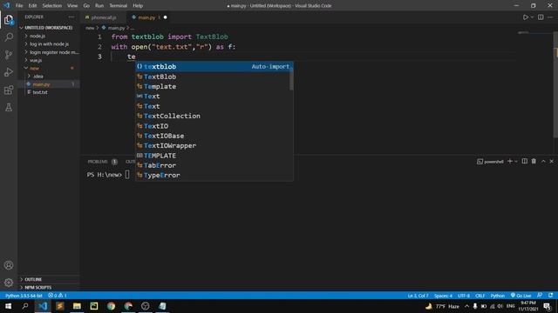The height and width of the screenshot is (313, 558).
Task: Change language mode via Python
Action: point(498,296)
